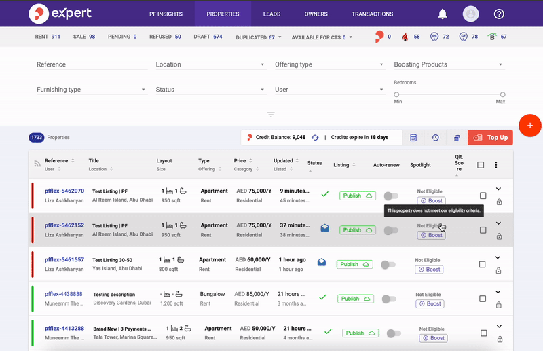Click the Bedrooms Min slider handle

point(396,94)
